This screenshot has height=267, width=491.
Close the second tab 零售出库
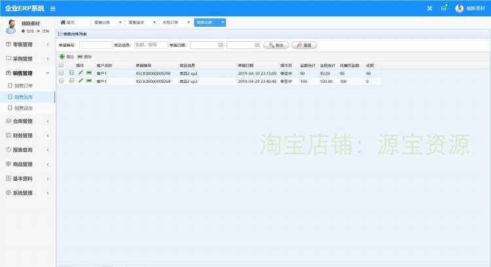[120, 22]
